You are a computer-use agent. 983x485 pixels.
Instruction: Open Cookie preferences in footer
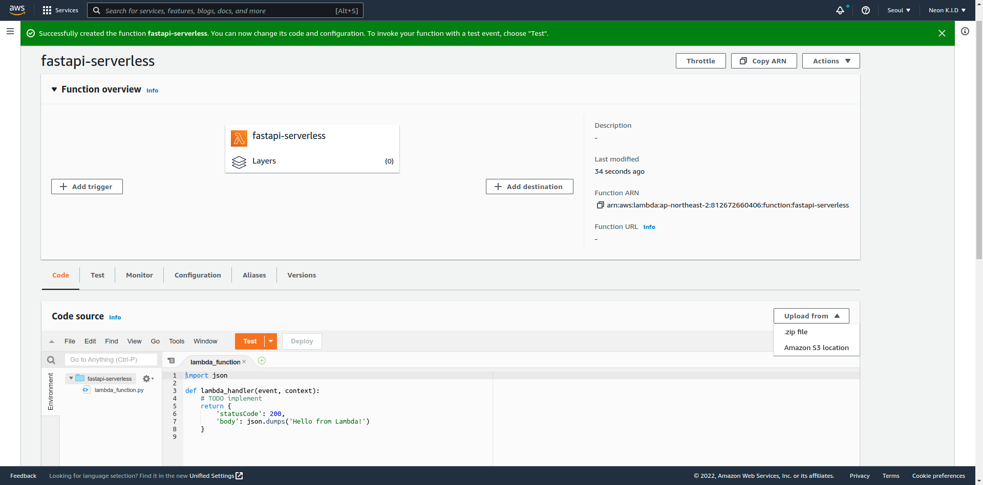tap(938, 476)
